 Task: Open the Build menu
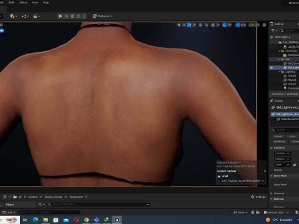click(11, 2)
